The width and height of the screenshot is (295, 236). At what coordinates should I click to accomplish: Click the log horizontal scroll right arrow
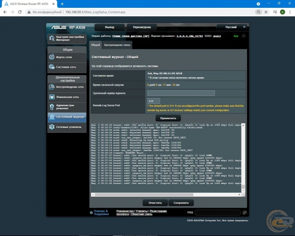coord(239,195)
